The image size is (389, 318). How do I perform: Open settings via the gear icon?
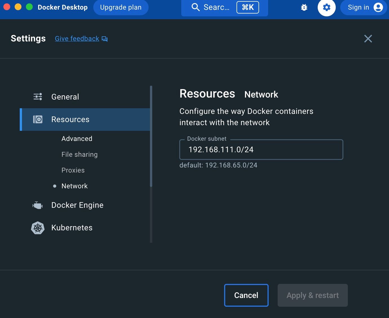click(326, 8)
